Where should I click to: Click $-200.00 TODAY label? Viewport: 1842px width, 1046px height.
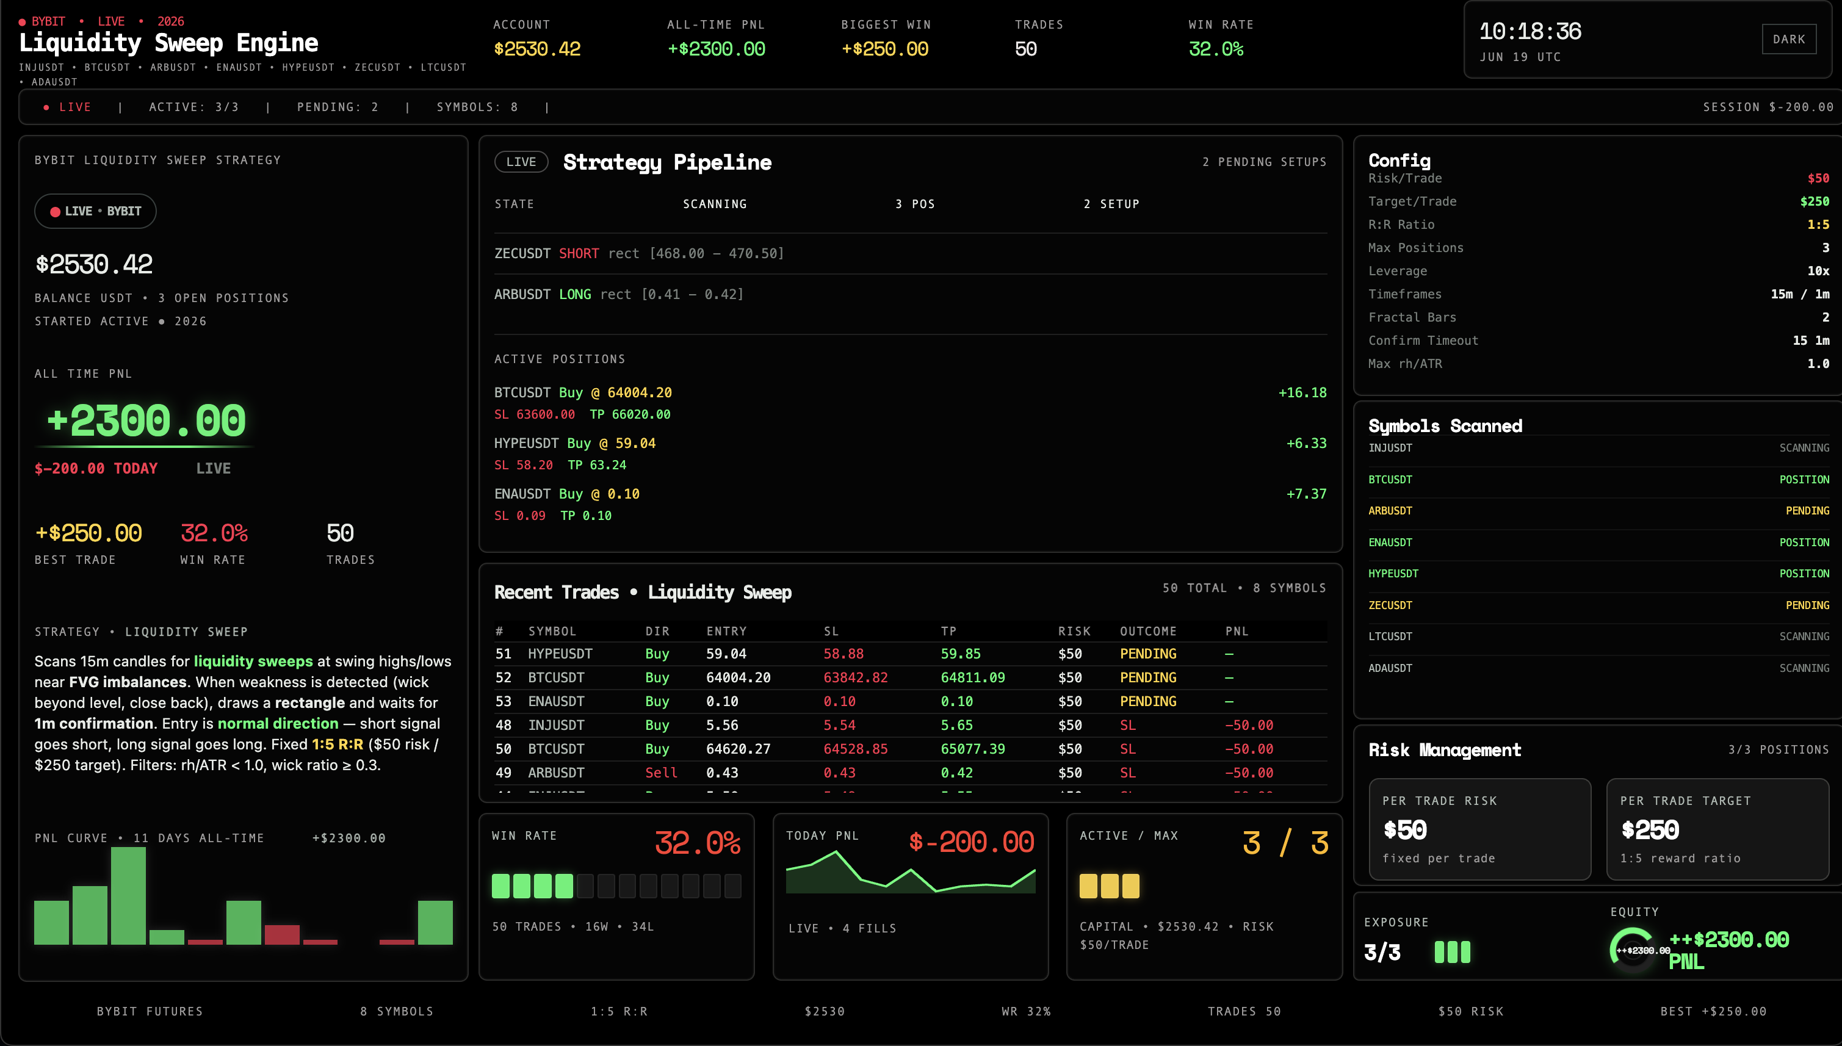[96, 469]
